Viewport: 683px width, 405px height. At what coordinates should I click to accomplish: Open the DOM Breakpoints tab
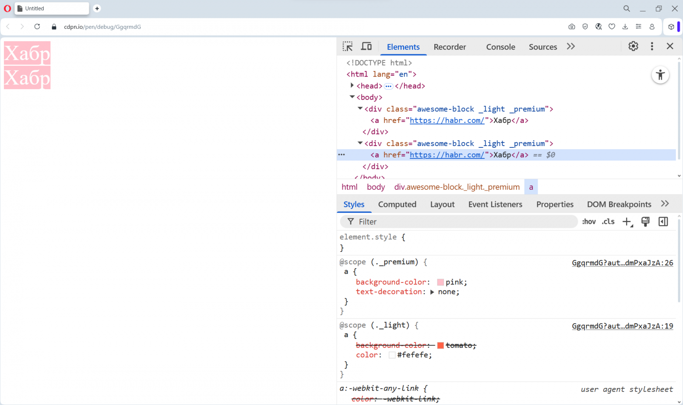619,204
